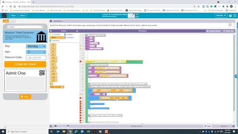Click the Create Variables comment block
The image size is (238, 134).
click(x=95, y=35)
